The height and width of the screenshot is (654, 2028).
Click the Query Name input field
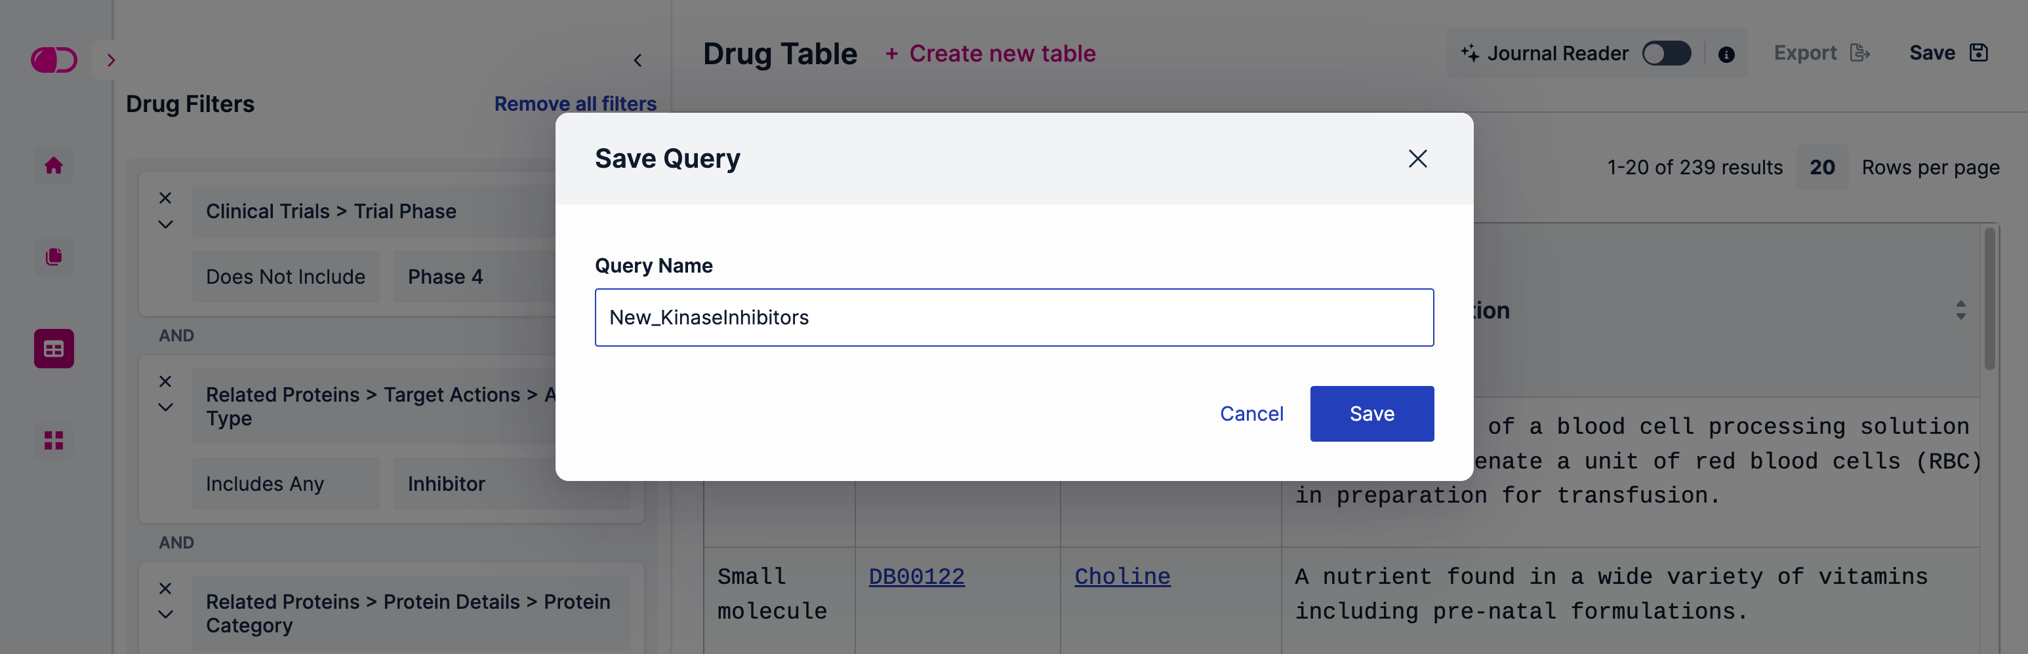(1014, 317)
